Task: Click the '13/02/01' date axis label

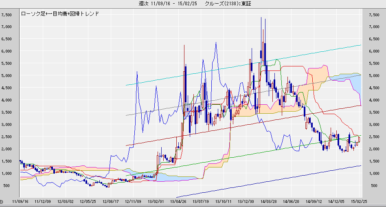Action: pos(156,201)
